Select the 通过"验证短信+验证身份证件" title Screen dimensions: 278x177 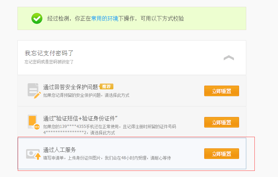pyautogui.click(x=80, y=118)
